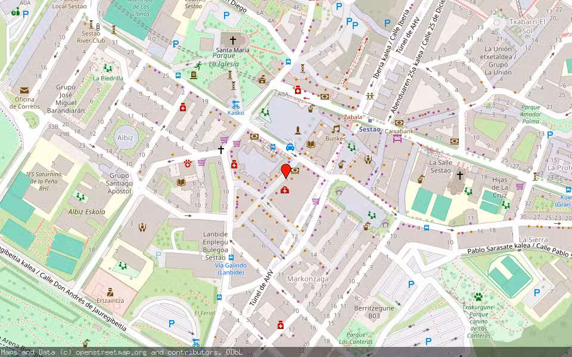Click the book icon left of Bunker
The image size is (572, 357).
(311, 145)
